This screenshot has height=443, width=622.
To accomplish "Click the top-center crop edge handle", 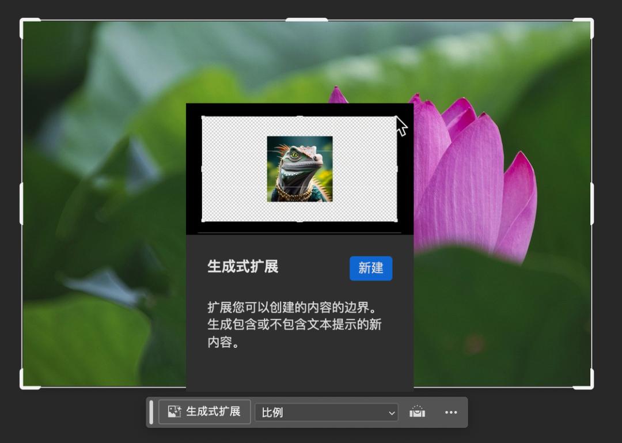I will [x=306, y=20].
